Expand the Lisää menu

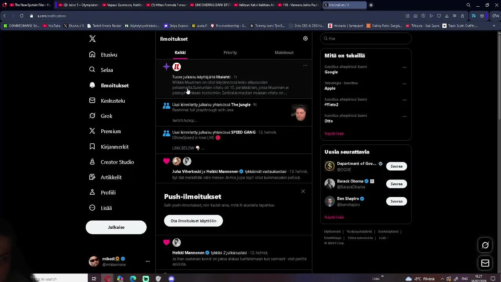coord(100,208)
